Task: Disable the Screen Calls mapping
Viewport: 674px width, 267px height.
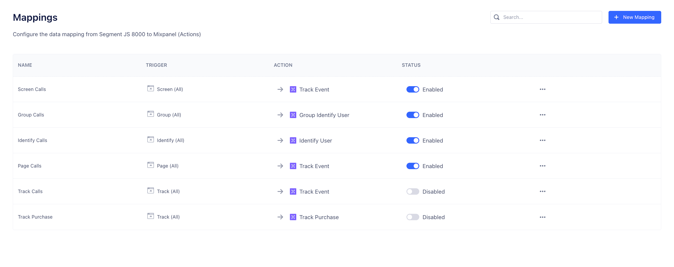Action: tap(413, 89)
